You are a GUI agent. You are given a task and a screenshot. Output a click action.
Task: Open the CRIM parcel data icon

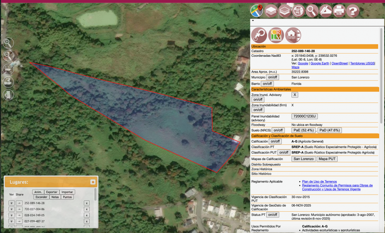[276, 35]
